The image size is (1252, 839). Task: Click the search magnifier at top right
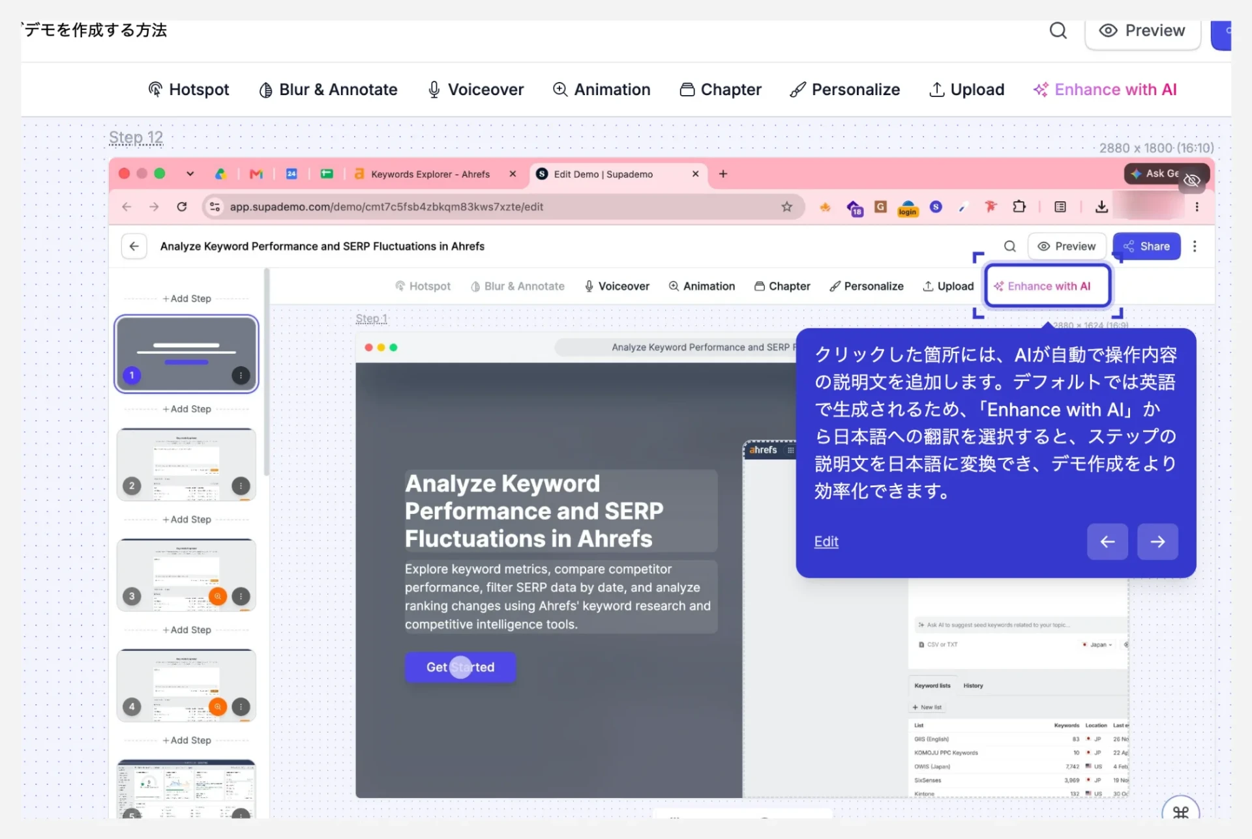click(x=1058, y=31)
